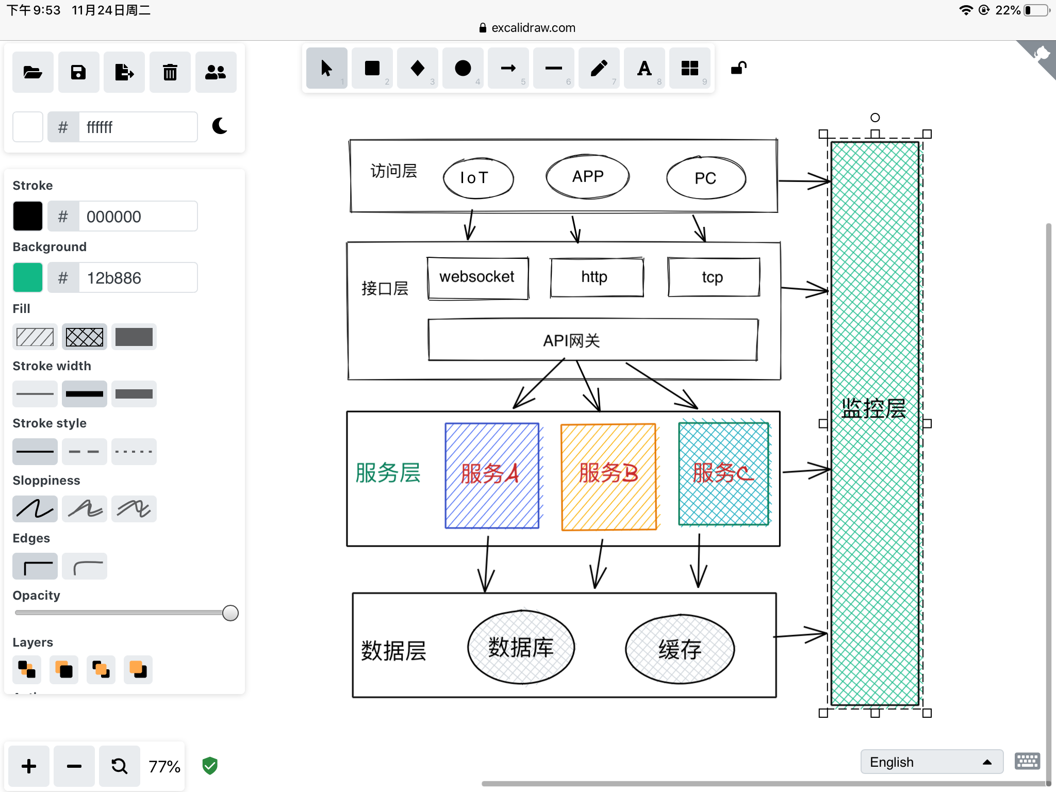Choose the artist sloppiness option
The height and width of the screenshot is (792, 1056).
85,509
